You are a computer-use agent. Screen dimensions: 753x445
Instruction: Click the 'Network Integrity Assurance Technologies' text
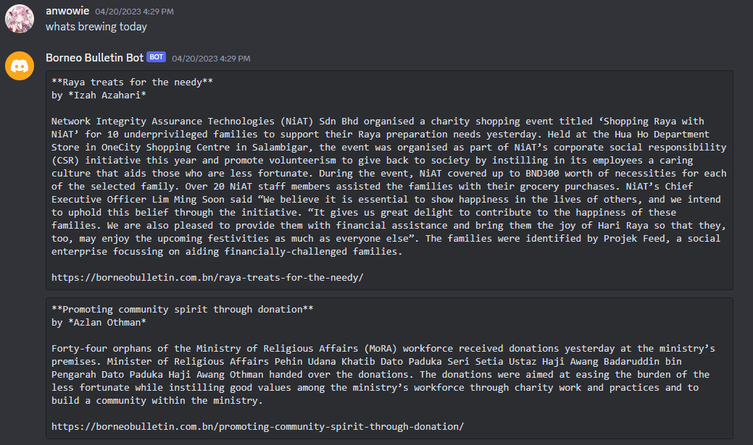163,122
